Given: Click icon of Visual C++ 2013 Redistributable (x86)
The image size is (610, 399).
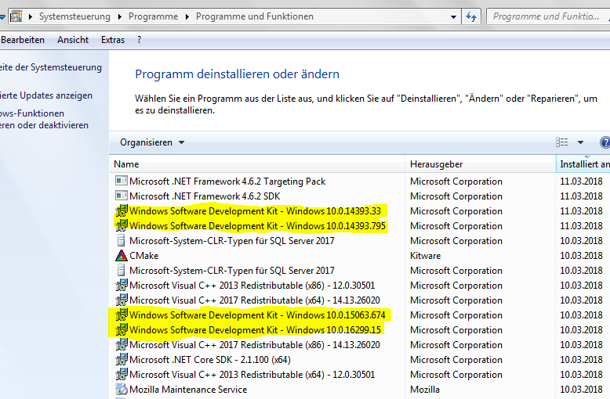Looking at the screenshot, I should (122, 286).
